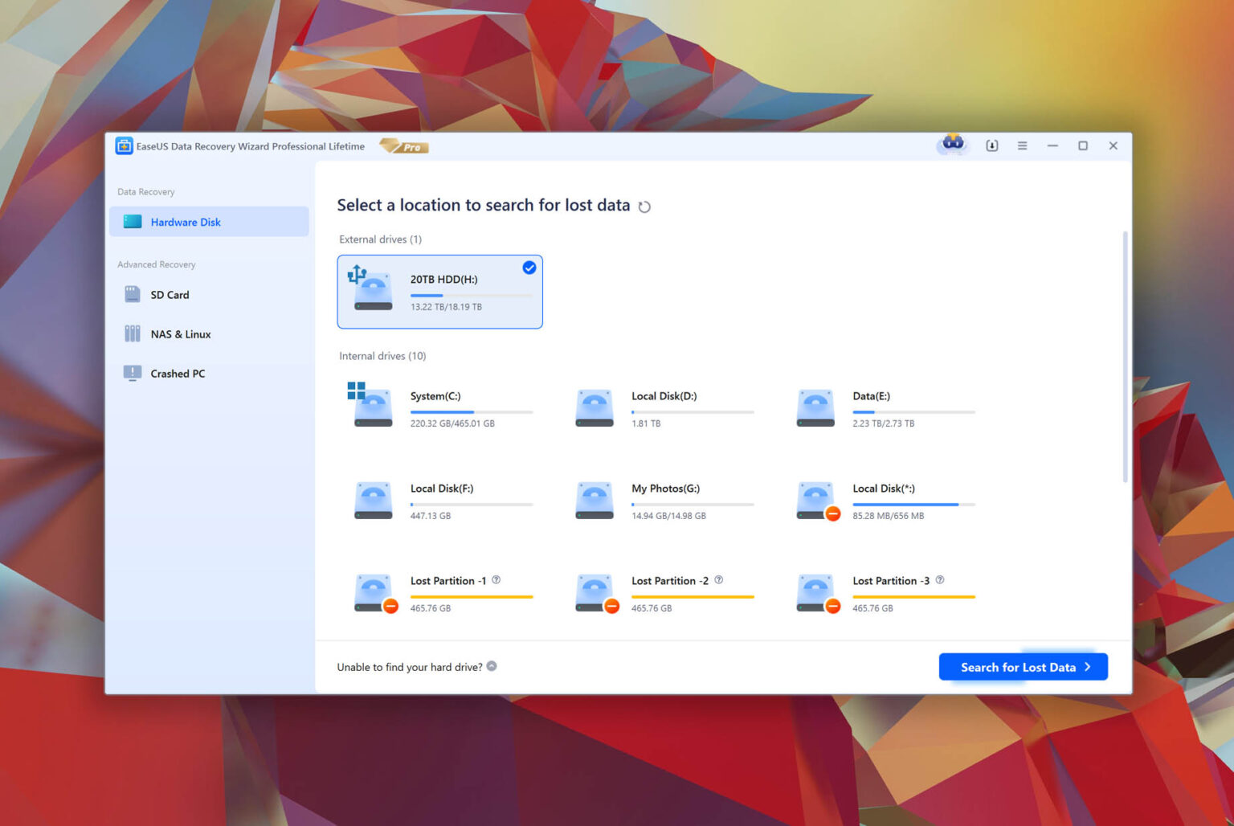Click the Search for Lost Data button
Image resolution: width=1234 pixels, height=826 pixels.
click(1022, 666)
